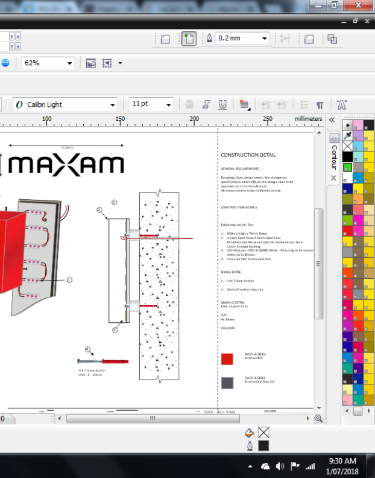Open the 0.2 mm outline width dropdown
Viewport: 375px width, 478px height.
(x=242, y=39)
